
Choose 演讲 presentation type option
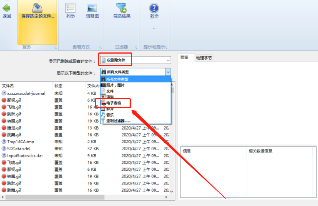coord(136,97)
